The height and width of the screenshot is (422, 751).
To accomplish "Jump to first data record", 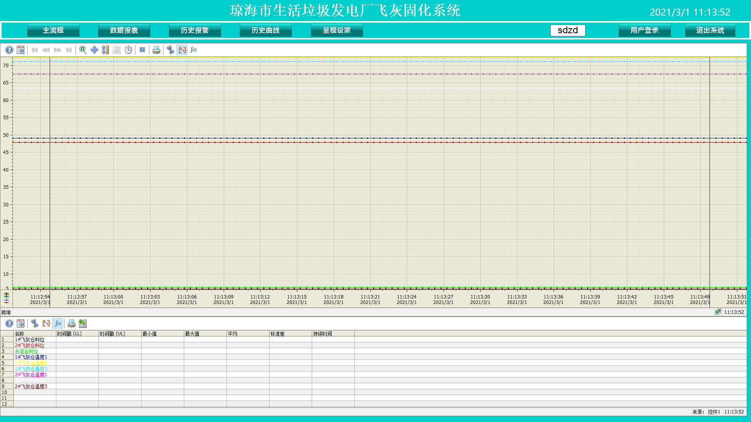I will (35, 50).
